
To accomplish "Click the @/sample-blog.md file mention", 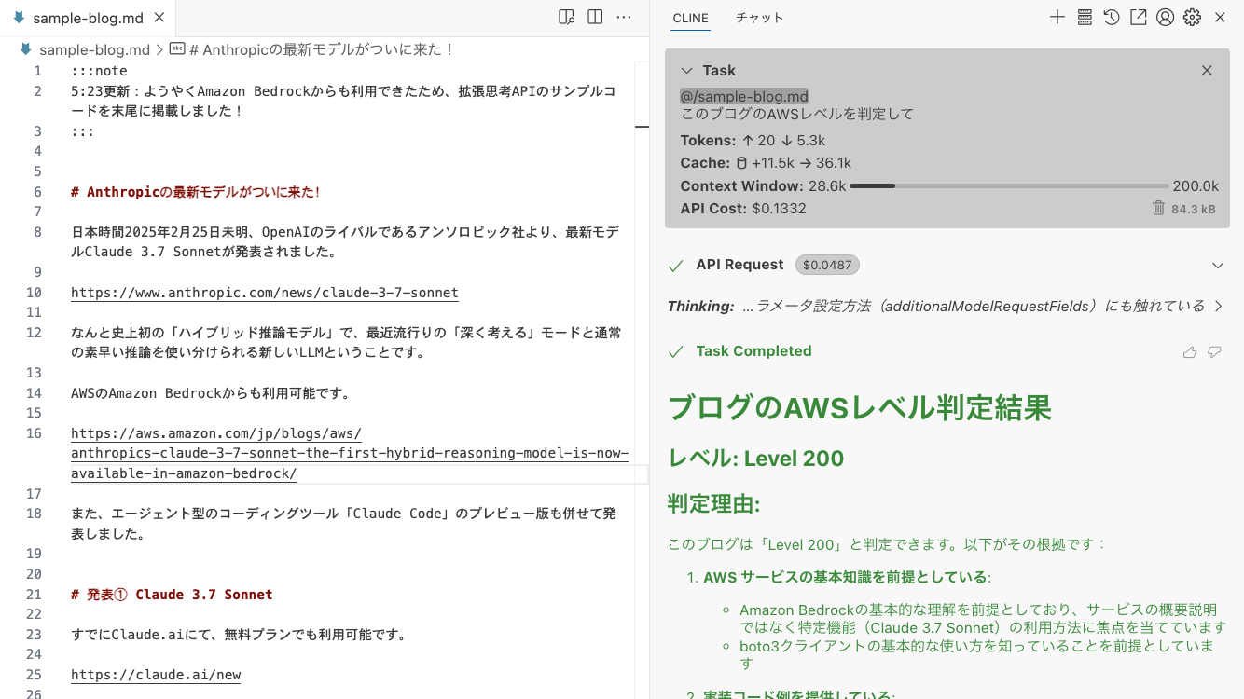I will click(744, 96).
